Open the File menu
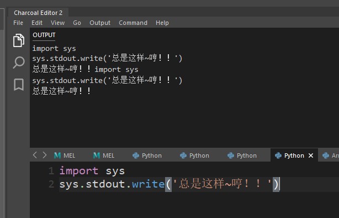Screen dimensions: 339x218 pos(18,23)
